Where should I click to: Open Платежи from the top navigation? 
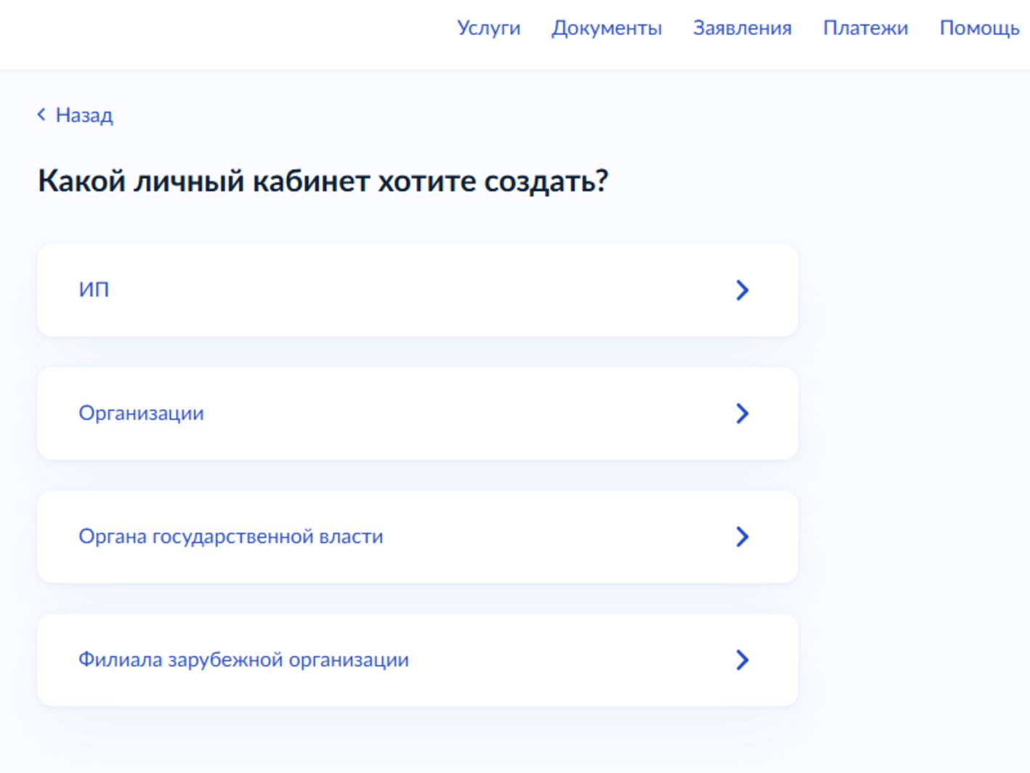865,28
